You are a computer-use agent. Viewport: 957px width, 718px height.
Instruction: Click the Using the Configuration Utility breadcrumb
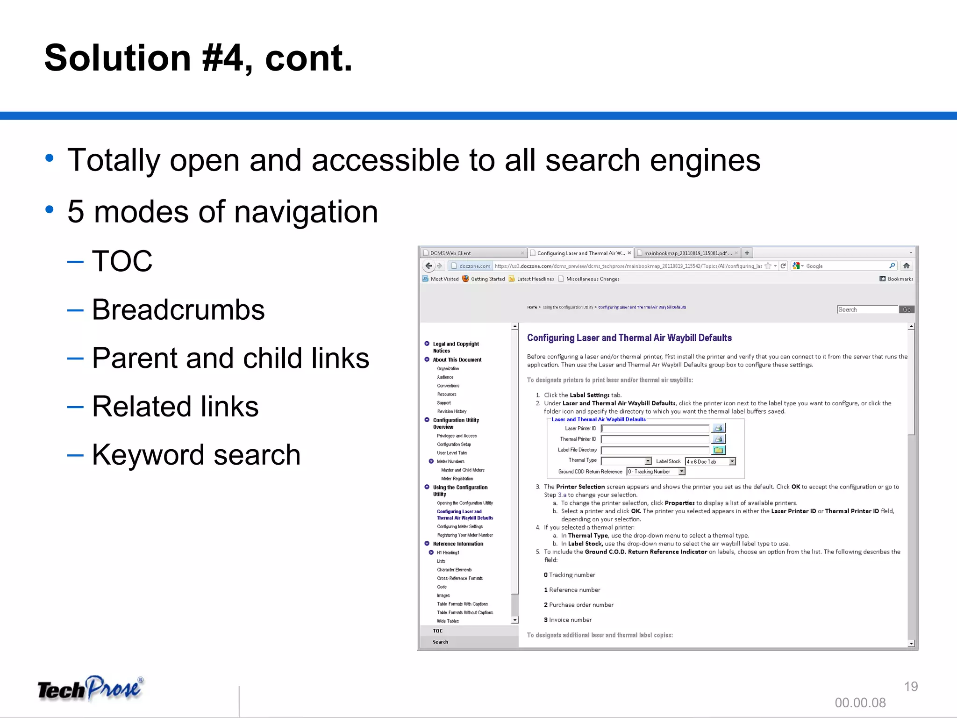tap(568, 307)
